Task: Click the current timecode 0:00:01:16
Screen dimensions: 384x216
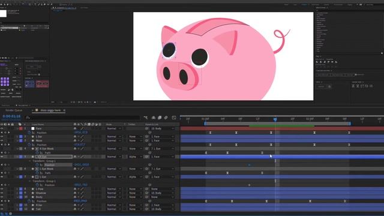Action: pos(11,116)
